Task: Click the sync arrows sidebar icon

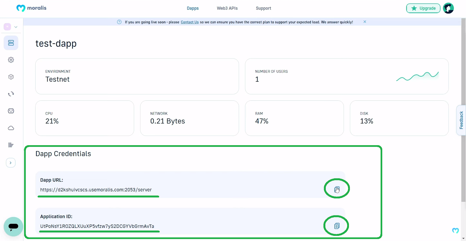Action: click(11, 94)
